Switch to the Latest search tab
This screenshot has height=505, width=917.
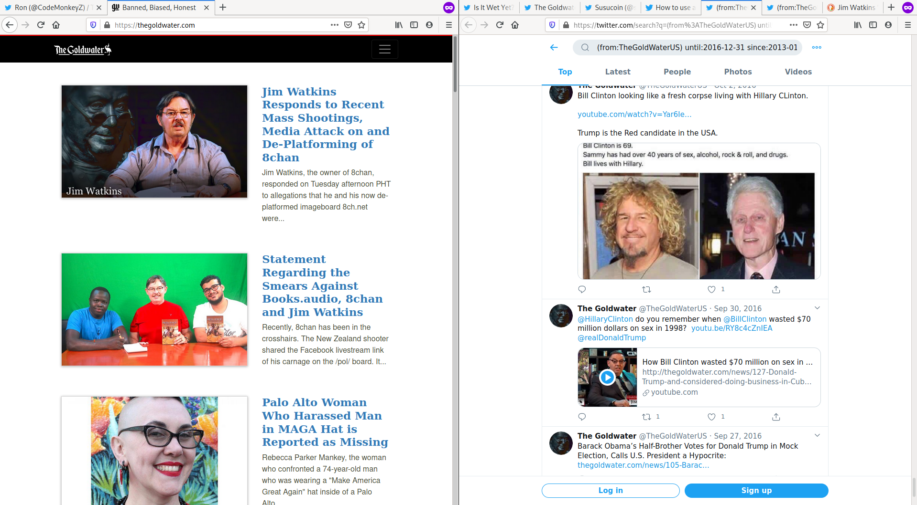[618, 72]
